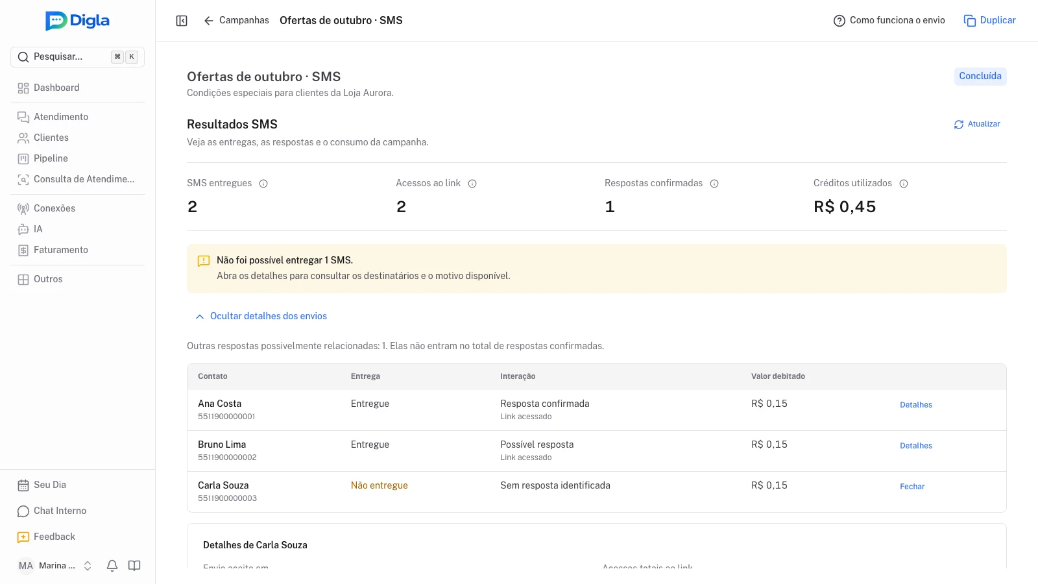Open Consulta de Atendimento item
This screenshot has width=1038, height=584.
pos(77,179)
